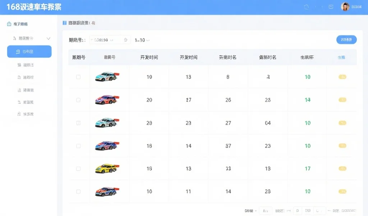This screenshot has height=216, width=368.
Task: Click the blue link in the last column header
Action: tap(341, 57)
